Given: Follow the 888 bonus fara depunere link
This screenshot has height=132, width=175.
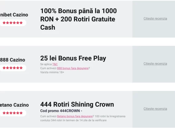Looking at the screenshot, I should 73,68.
